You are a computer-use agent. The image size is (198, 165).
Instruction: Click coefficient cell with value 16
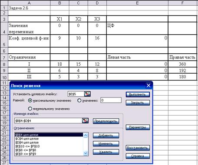[x=97, y=41]
